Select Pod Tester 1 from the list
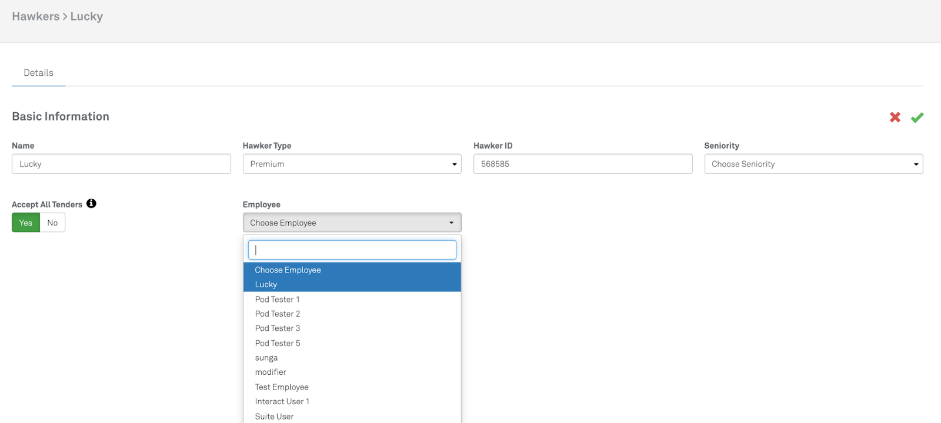Screen dimensions: 941x423 click(277, 299)
